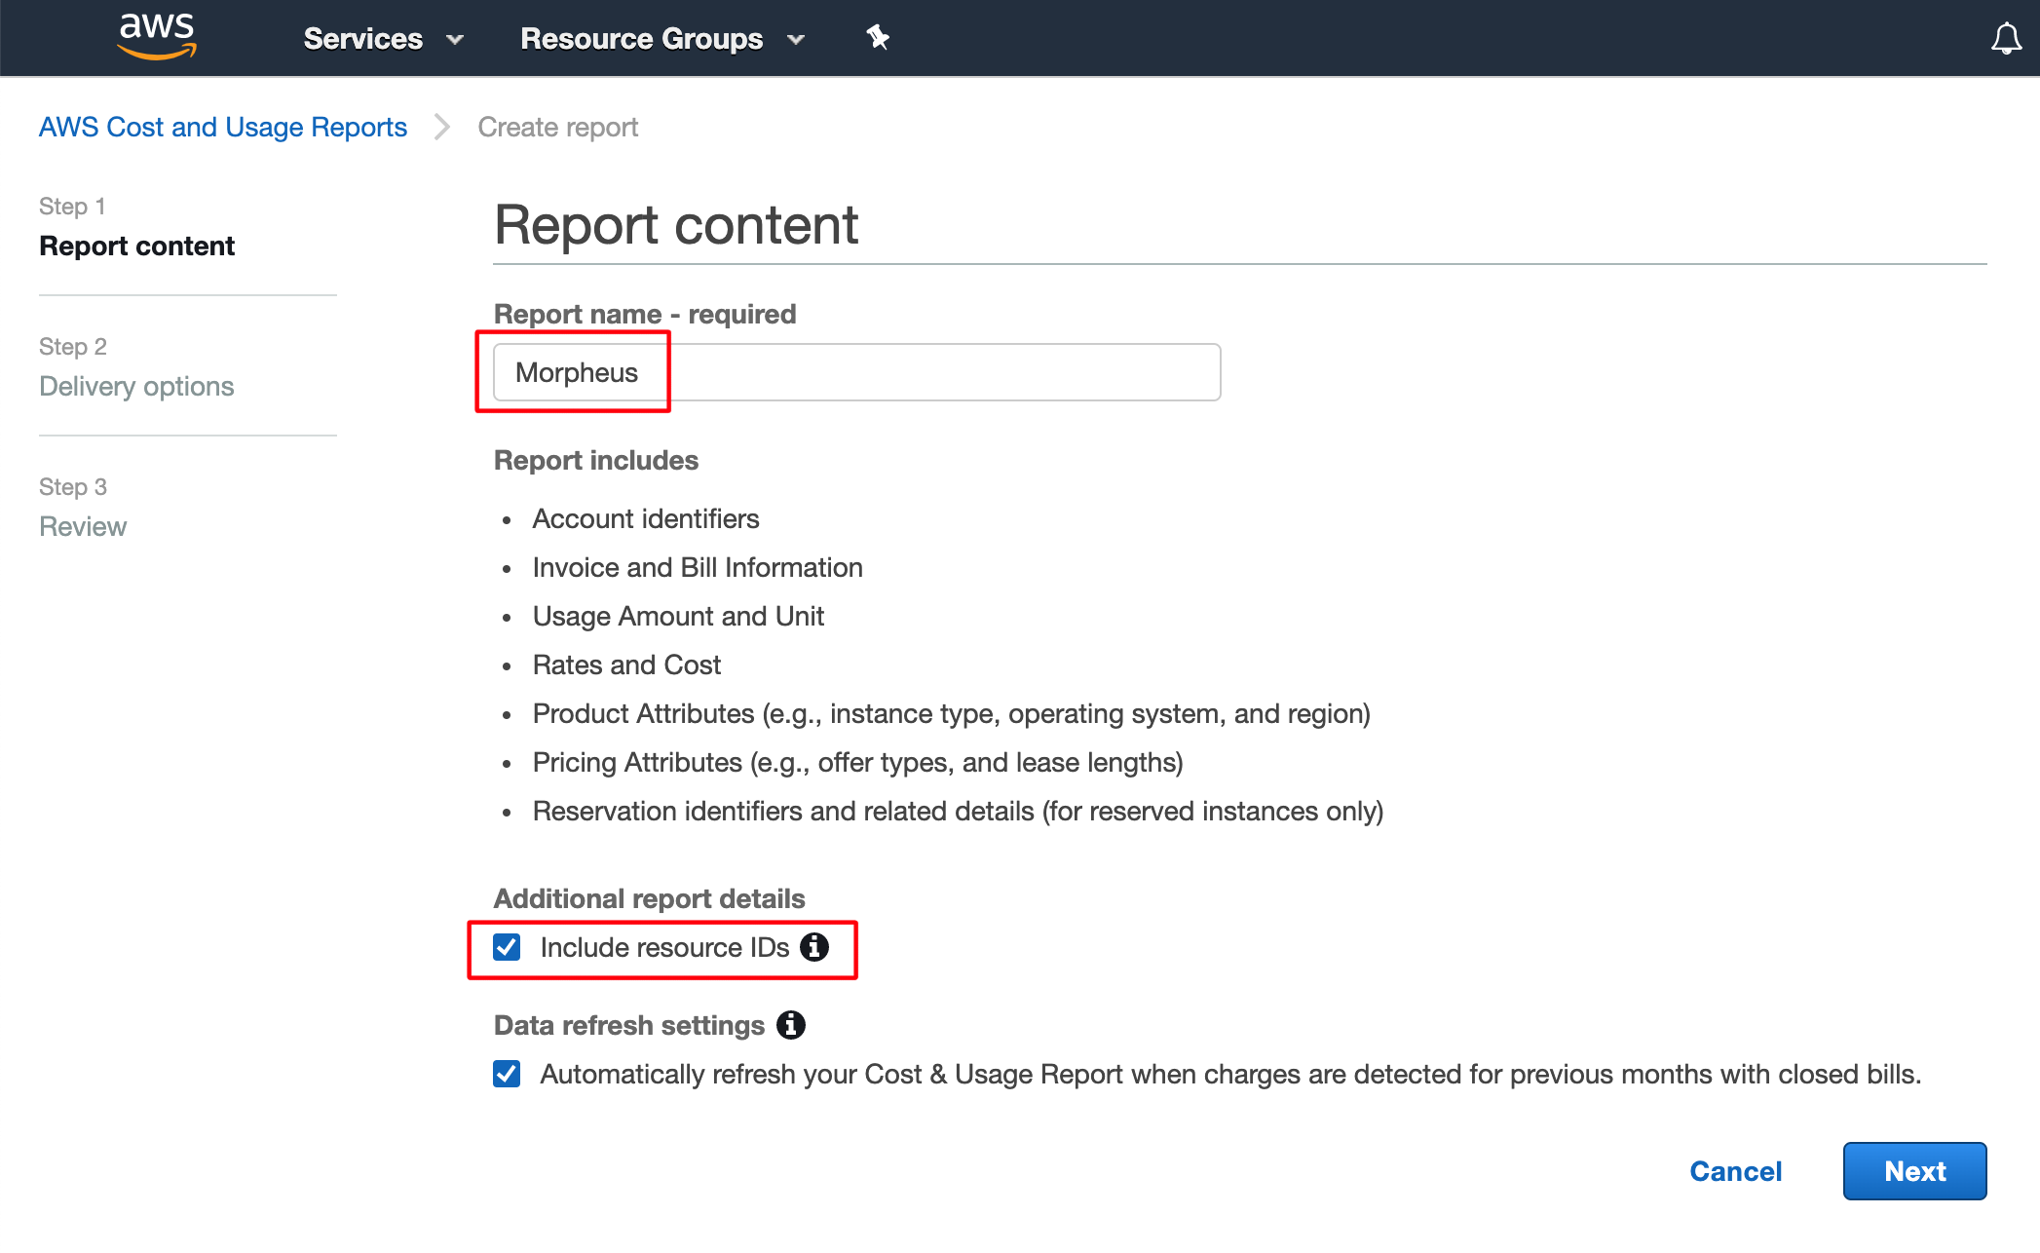
Task: Expand the Services dropdown menu
Action: tap(363, 39)
